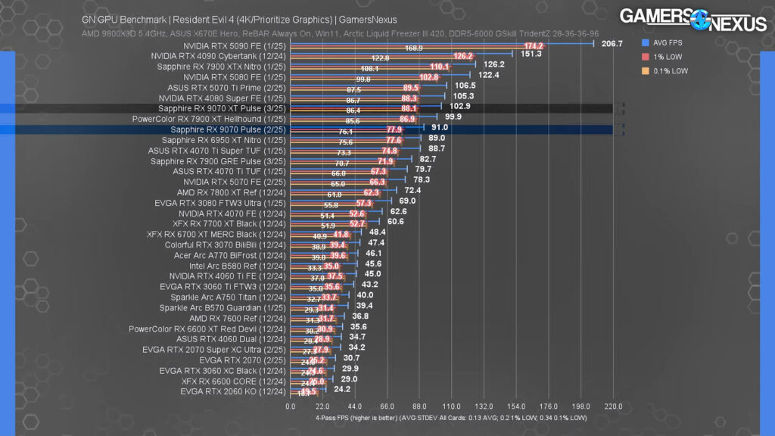The width and height of the screenshot is (775, 436).
Task: Click the 24.2 average FPS value
Action: pos(342,390)
